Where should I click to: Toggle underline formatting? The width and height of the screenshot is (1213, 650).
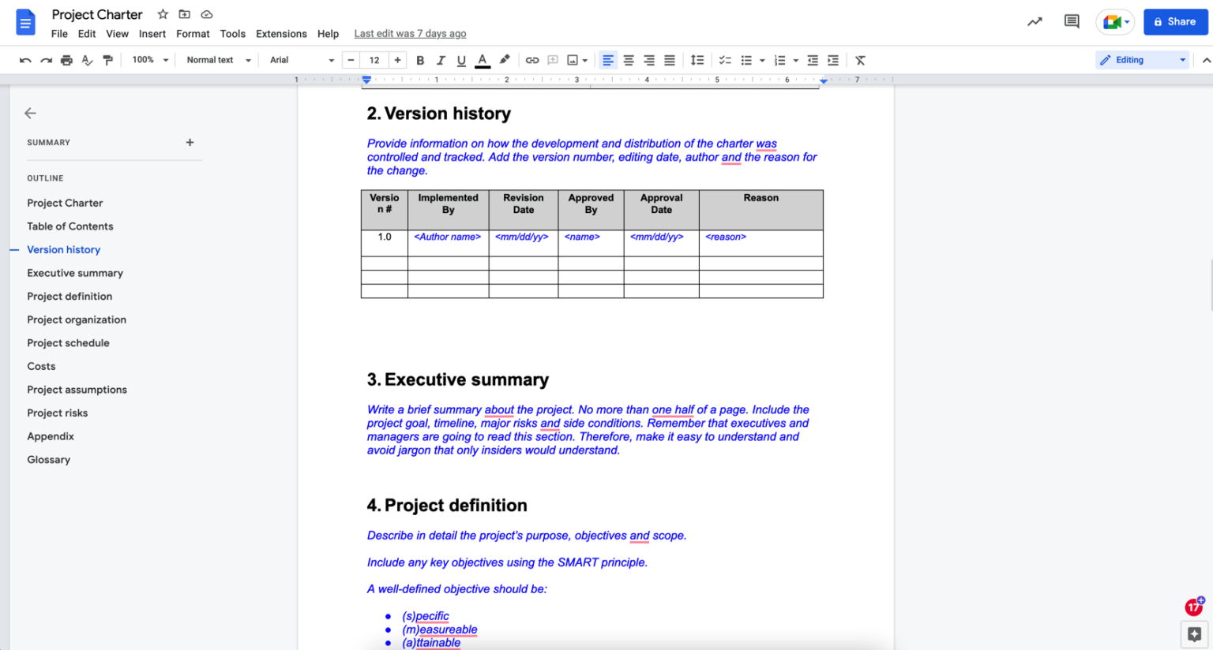[x=461, y=60]
